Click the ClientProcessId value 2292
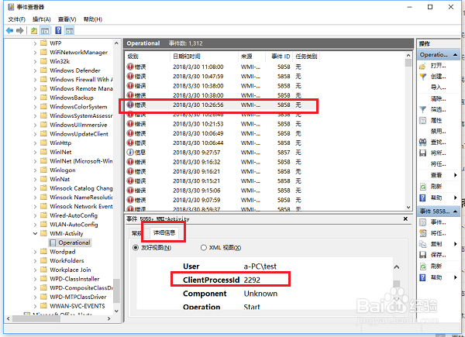Image resolution: width=465 pixels, height=337 pixels. (x=252, y=280)
